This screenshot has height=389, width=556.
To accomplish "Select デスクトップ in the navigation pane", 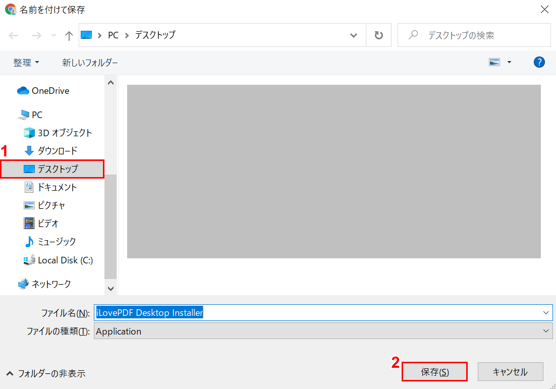I will [x=58, y=169].
